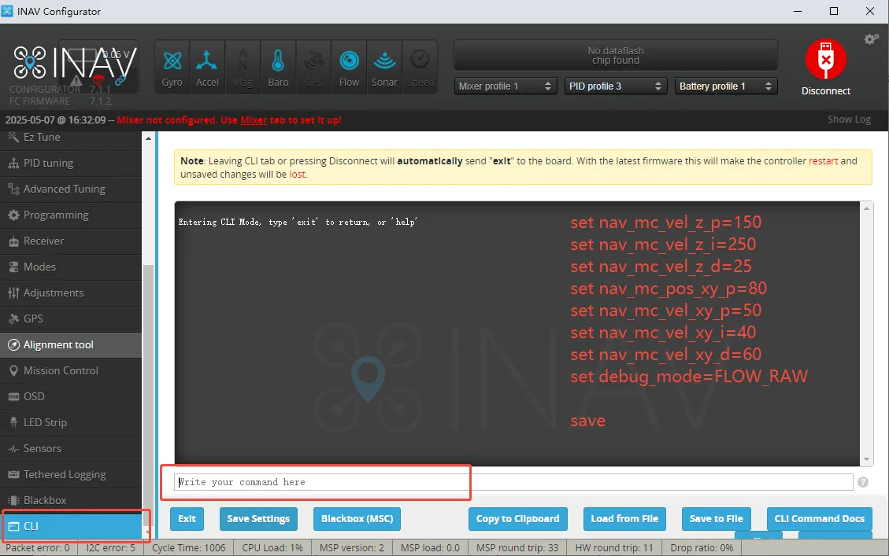The image size is (889, 556).
Task: Open the Receiver tab
Action: click(x=71, y=241)
